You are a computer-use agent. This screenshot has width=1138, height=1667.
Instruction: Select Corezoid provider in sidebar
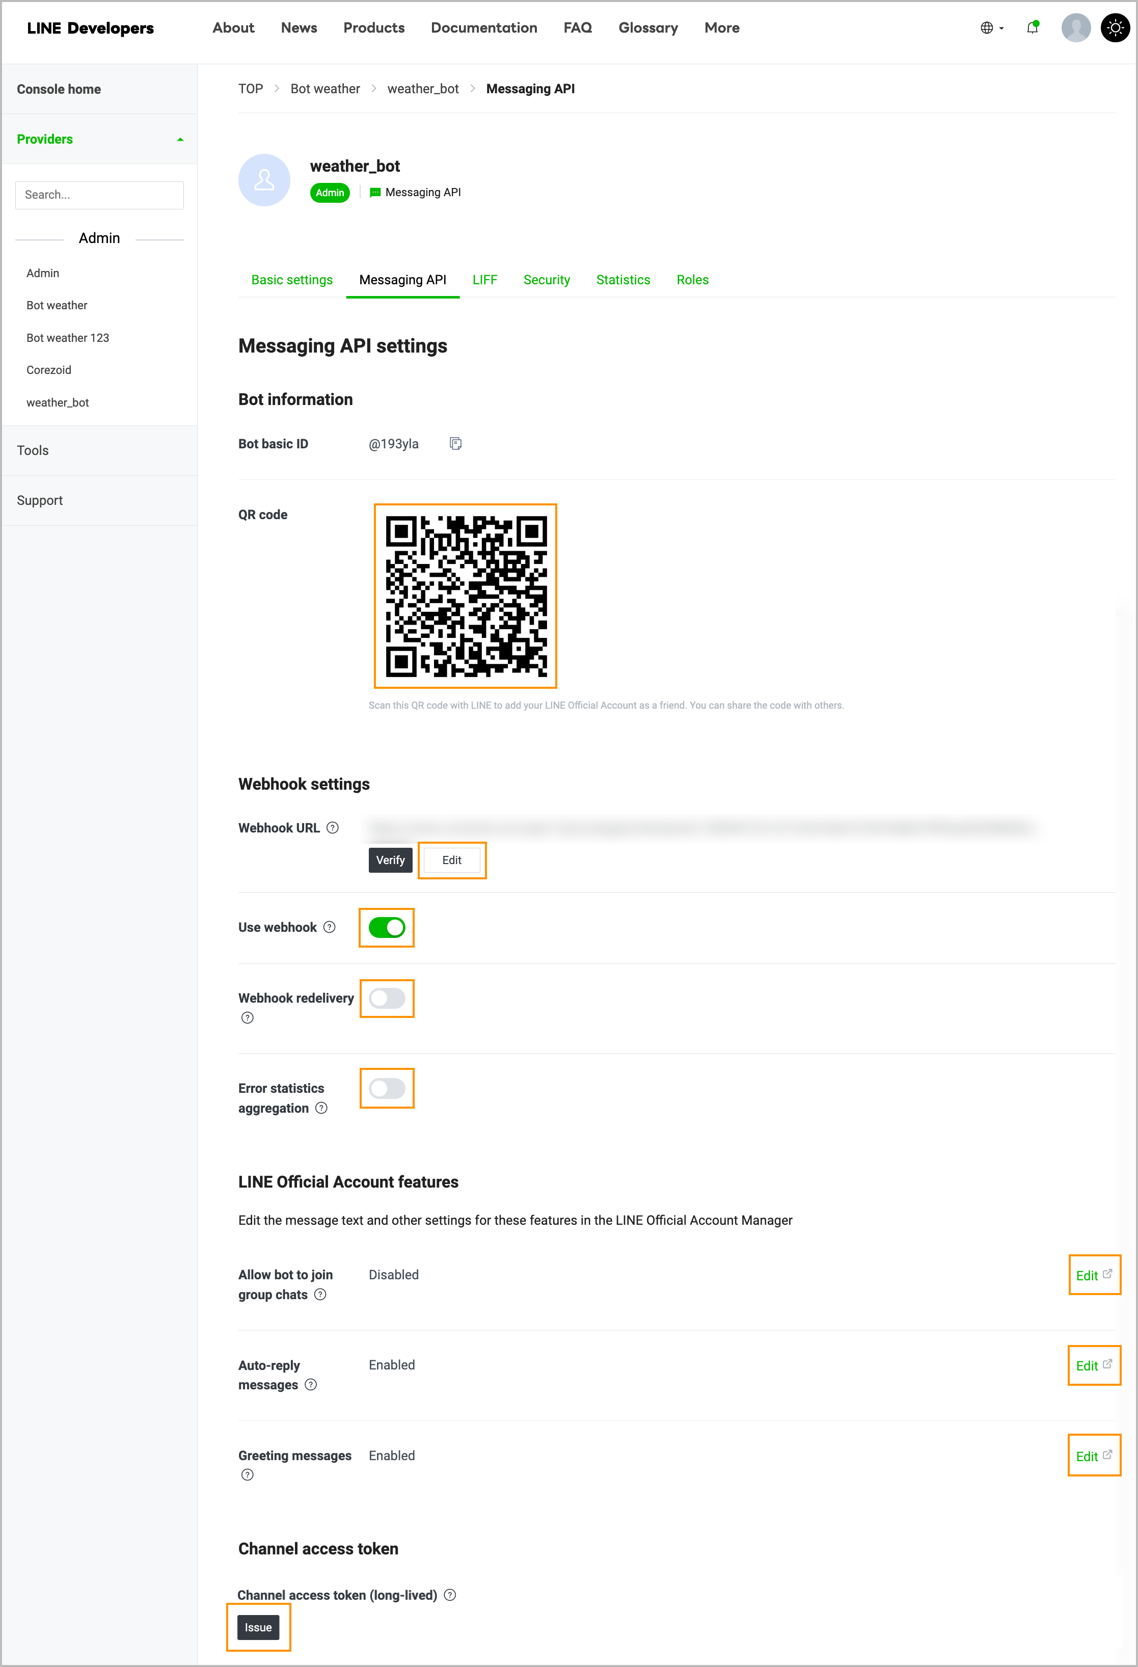coord(49,370)
